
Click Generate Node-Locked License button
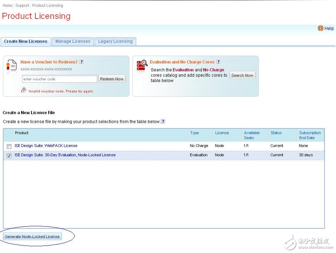32,237
